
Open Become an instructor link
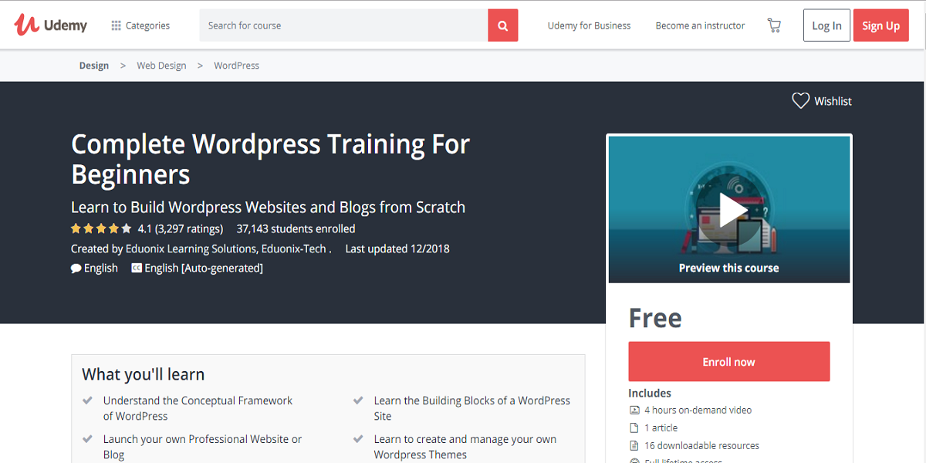[700, 25]
